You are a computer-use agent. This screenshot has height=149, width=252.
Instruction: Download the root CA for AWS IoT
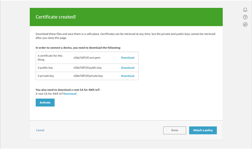pyautogui.click(x=70, y=94)
